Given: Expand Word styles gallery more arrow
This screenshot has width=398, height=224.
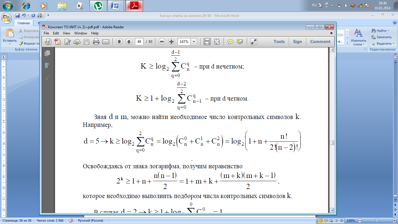Looking at the screenshot, I should click(347, 43).
